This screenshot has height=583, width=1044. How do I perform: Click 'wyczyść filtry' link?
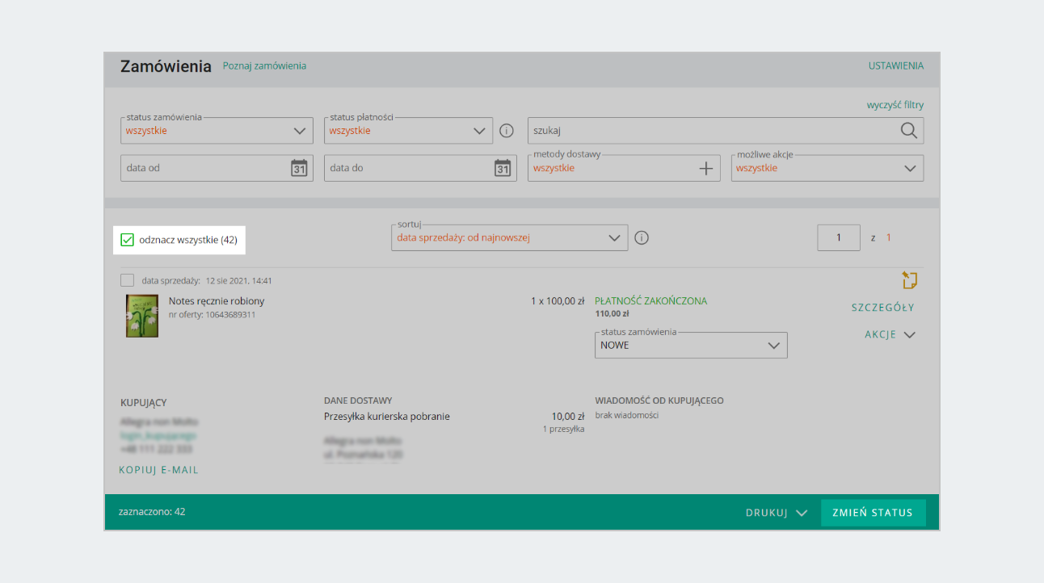coord(895,105)
